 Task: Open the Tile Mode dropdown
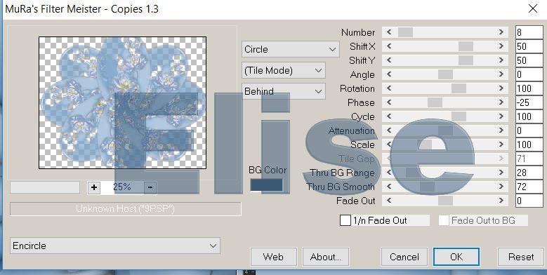[x=283, y=70]
